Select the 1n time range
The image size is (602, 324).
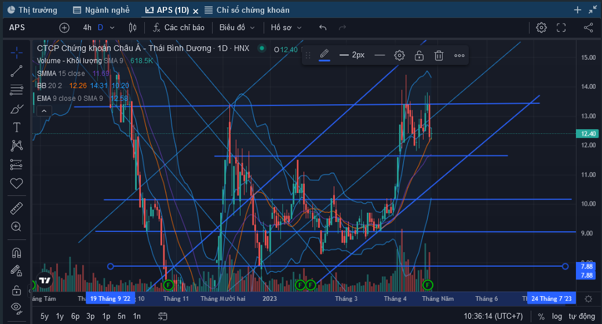137,316
